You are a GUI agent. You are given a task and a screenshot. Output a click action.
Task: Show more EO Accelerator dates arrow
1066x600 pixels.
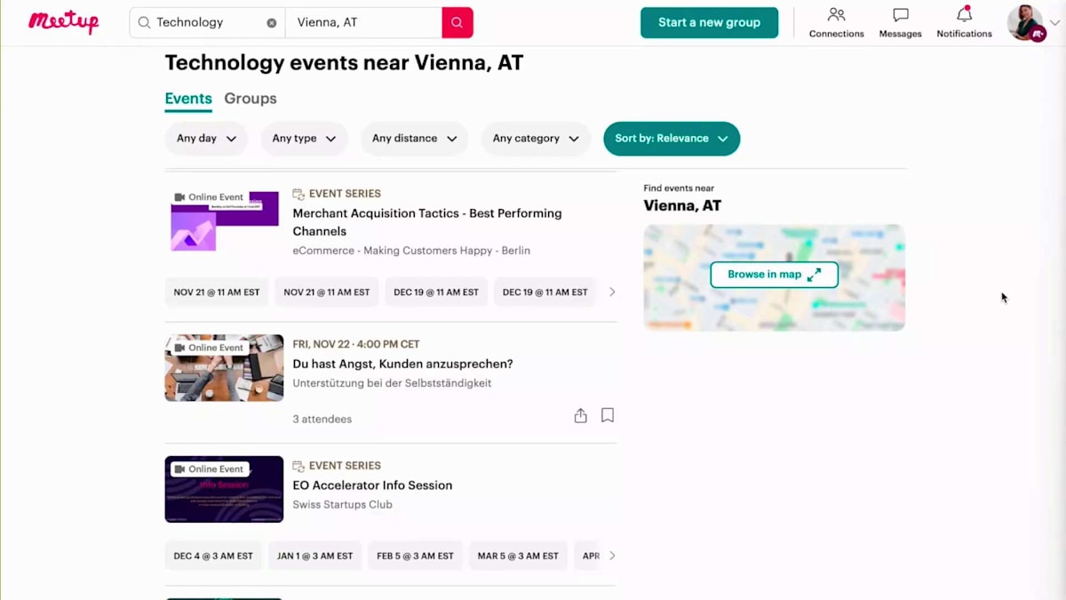pos(612,556)
